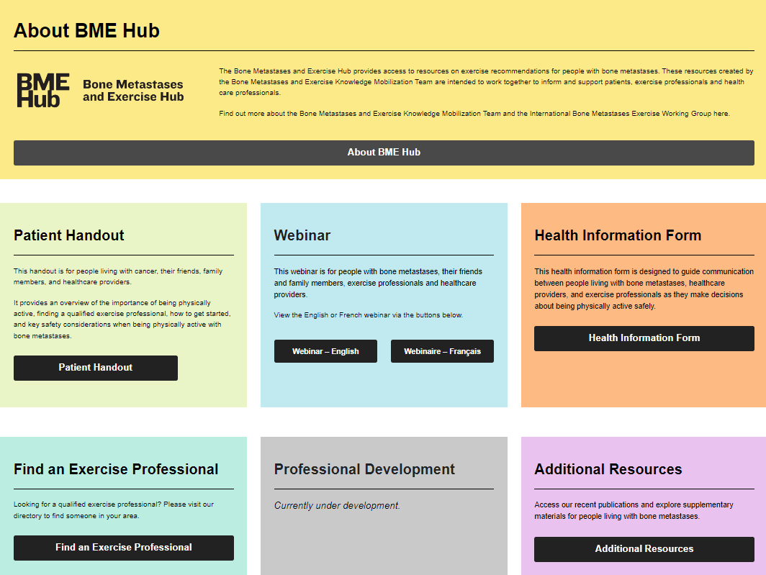Click the Additional Resources heading
The height and width of the screenshot is (575, 766).
coord(608,469)
